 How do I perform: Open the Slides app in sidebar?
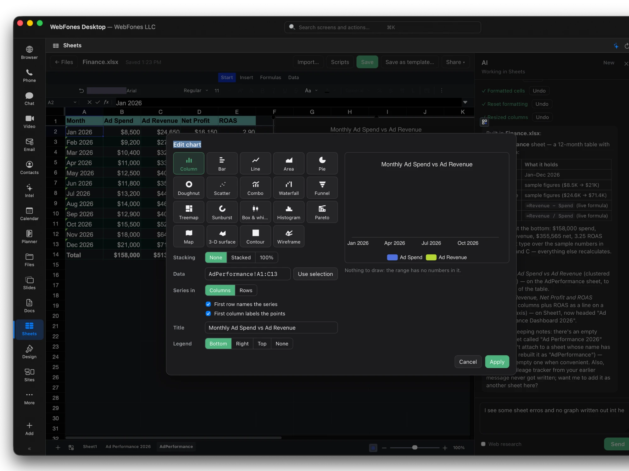(x=29, y=283)
